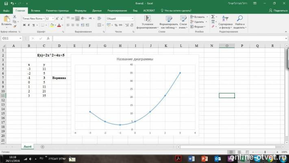This screenshot has height=163, width=289.
Task: Open the font size dropdown showing 12
Action: 53,18
